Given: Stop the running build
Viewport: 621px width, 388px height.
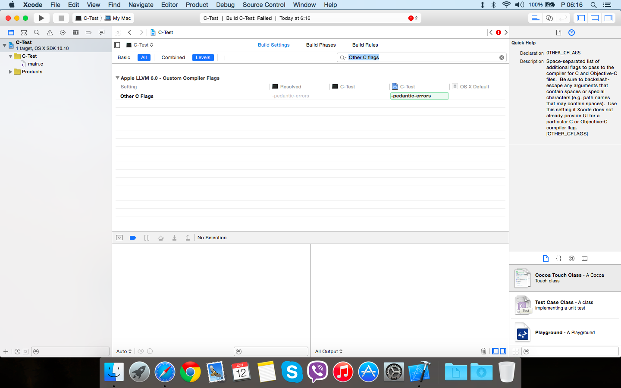Looking at the screenshot, I should click(61, 18).
